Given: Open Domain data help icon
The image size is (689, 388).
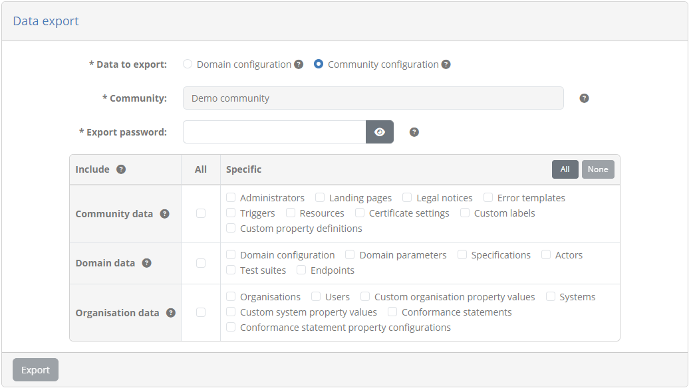Looking at the screenshot, I should click(146, 263).
